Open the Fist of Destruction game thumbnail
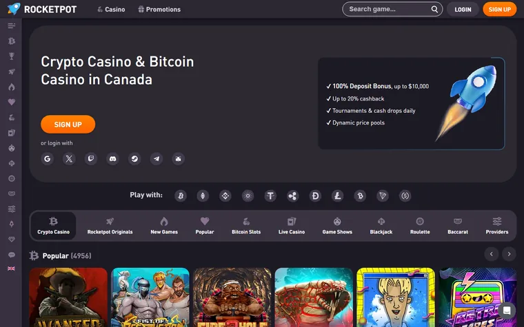524x327 pixels. pyautogui.click(x=150, y=297)
